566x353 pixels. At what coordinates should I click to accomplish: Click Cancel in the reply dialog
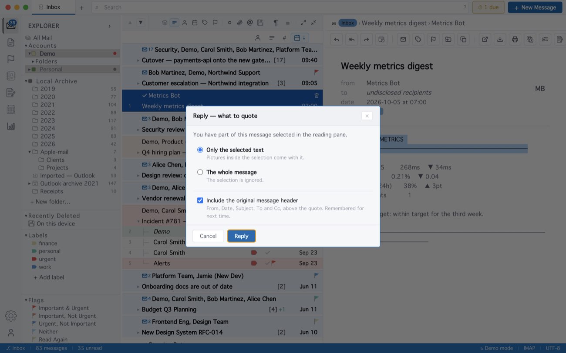[208, 236]
